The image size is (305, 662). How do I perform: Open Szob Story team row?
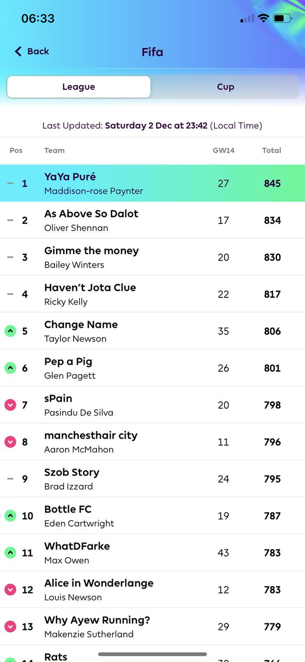pyautogui.click(x=153, y=479)
